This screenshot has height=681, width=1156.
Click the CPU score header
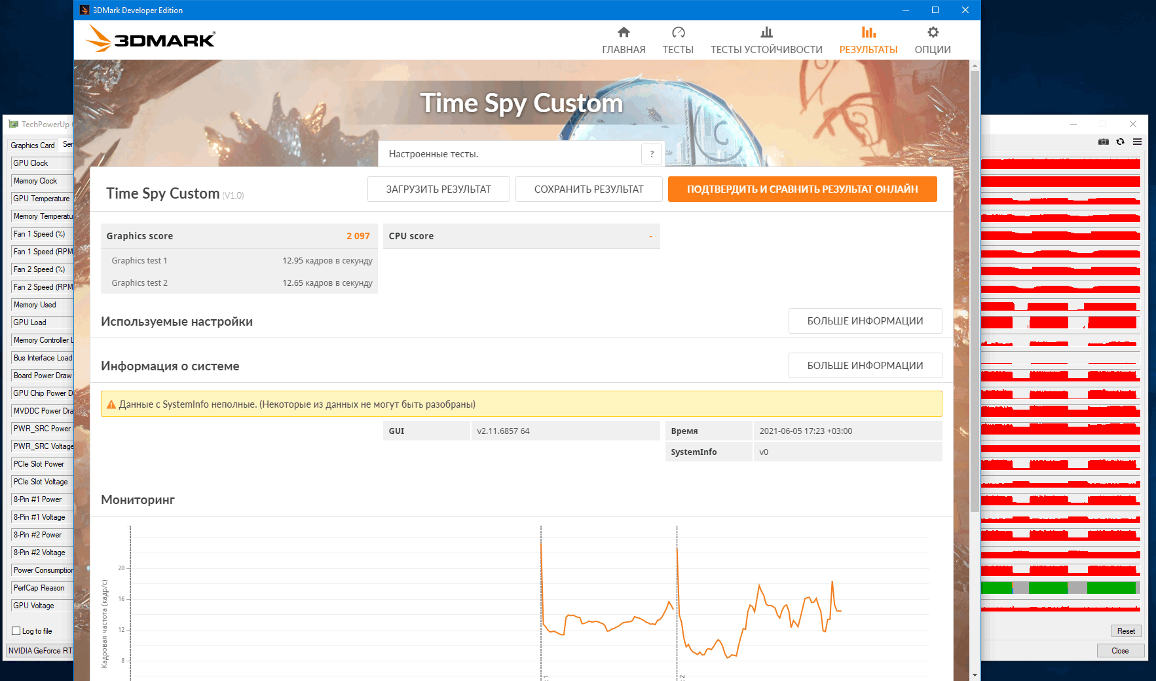click(521, 236)
